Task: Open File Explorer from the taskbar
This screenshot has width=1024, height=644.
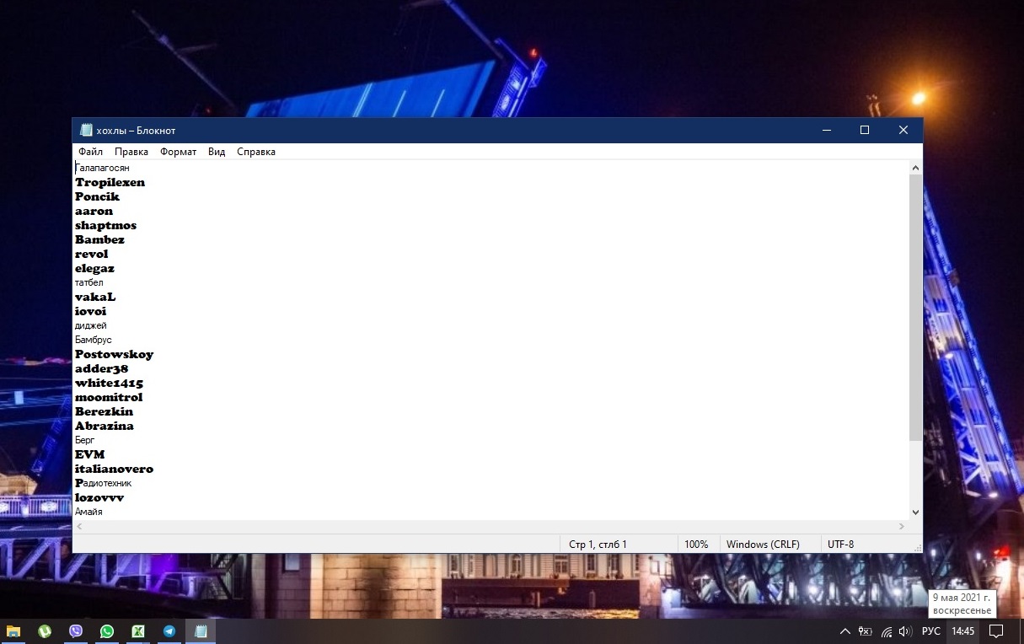Action: [13, 631]
